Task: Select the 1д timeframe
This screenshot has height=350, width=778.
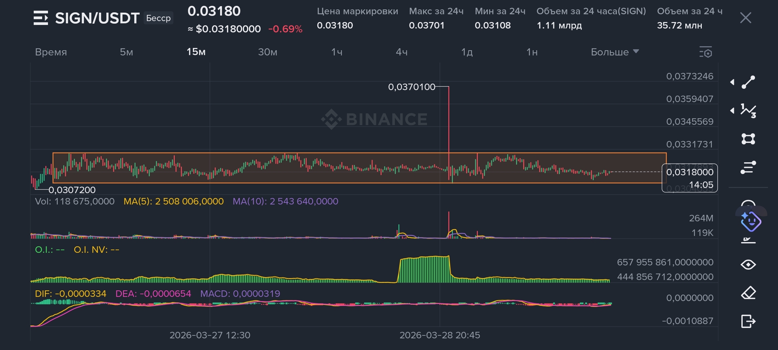Action: 467,52
